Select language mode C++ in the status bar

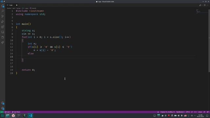pyautogui.click(x=196, y=112)
